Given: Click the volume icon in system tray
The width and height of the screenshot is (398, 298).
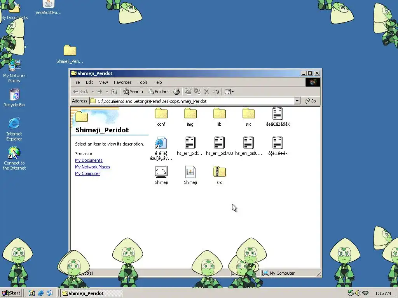Looking at the screenshot, I should (358, 293).
